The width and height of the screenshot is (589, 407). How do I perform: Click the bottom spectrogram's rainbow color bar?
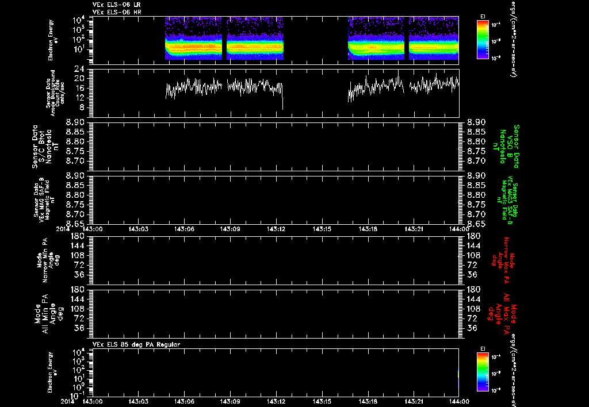(483, 372)
